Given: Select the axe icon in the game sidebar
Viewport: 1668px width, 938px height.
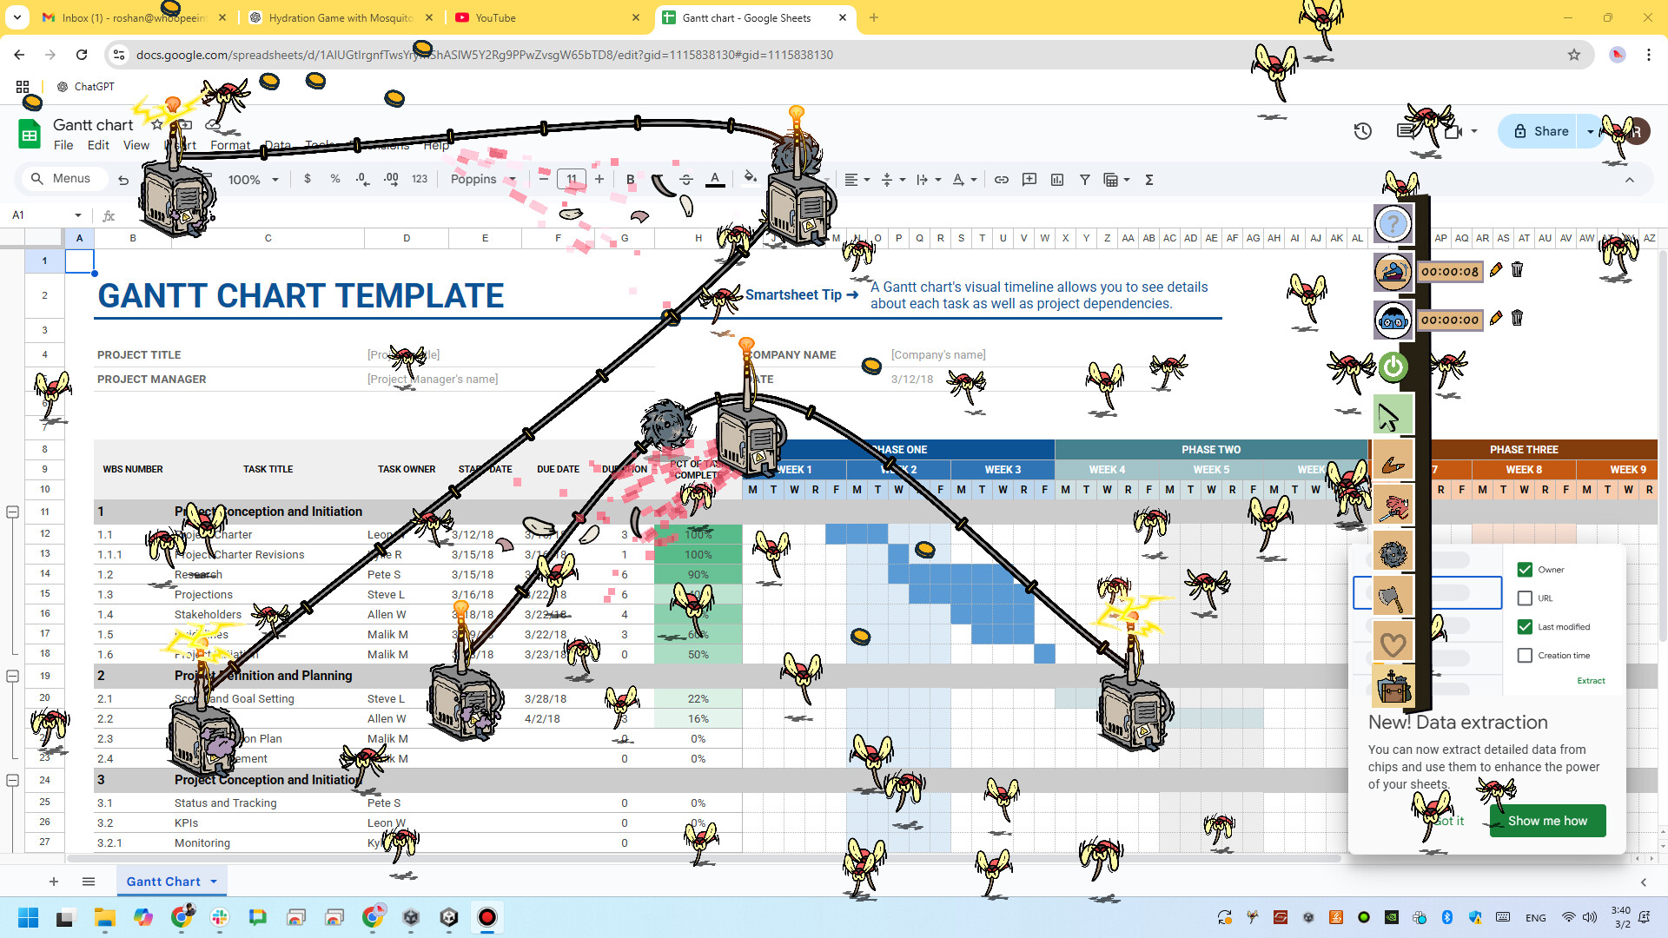Looking at the screenshot, I should pos(1393,595).
